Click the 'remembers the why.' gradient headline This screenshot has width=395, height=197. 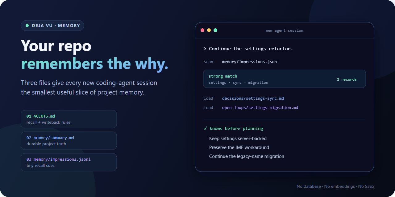[95, 63]
